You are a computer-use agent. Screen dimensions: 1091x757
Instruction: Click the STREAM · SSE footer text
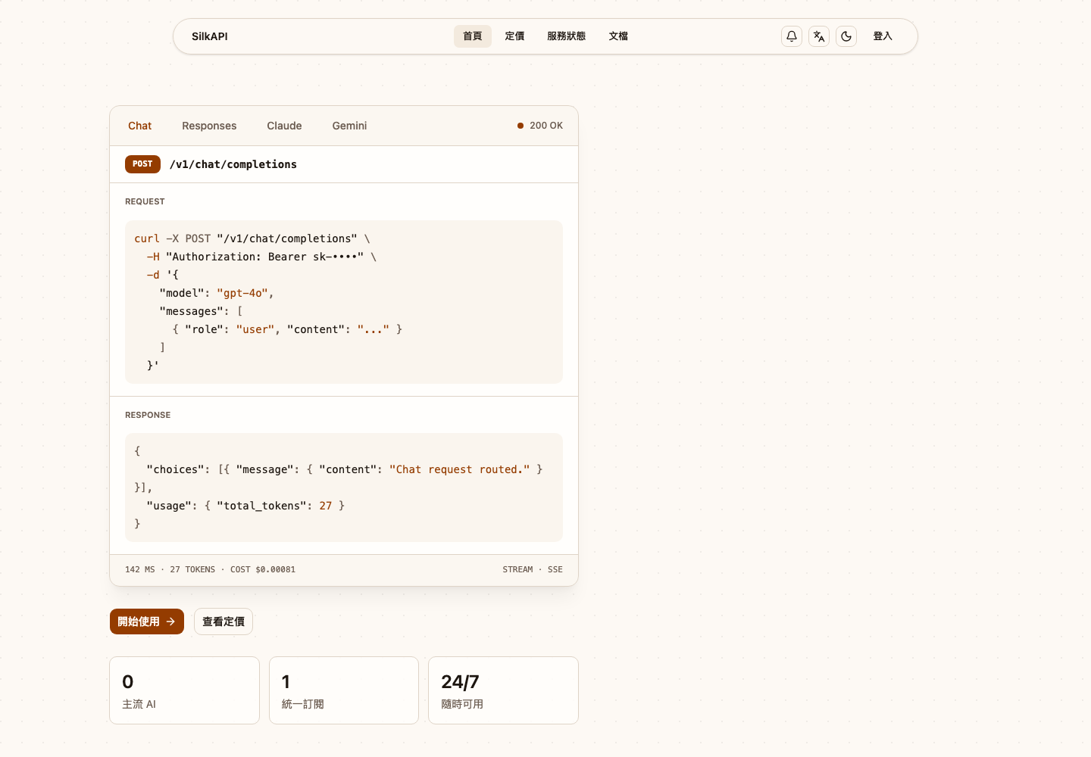pyautogui.click(x=533, y=569)
